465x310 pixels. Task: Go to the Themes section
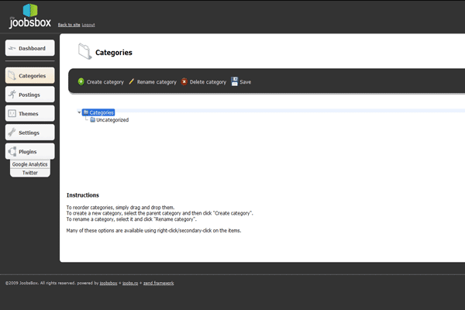29,113
